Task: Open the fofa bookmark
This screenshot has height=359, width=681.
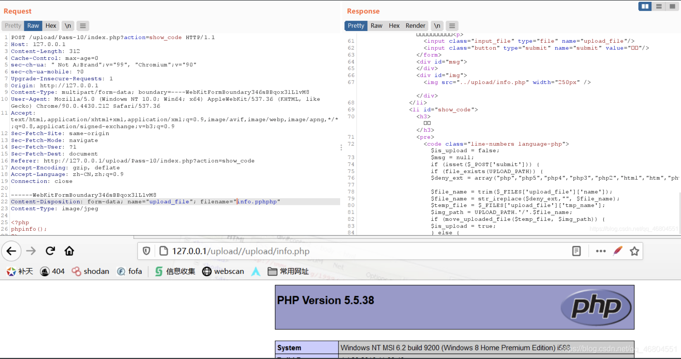Action: pyautogui.click(x=130, y=271)
